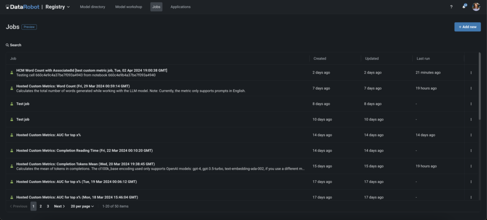Select the Jobs tab
This screenshot has height=220, width=487.
coord(156,7)
